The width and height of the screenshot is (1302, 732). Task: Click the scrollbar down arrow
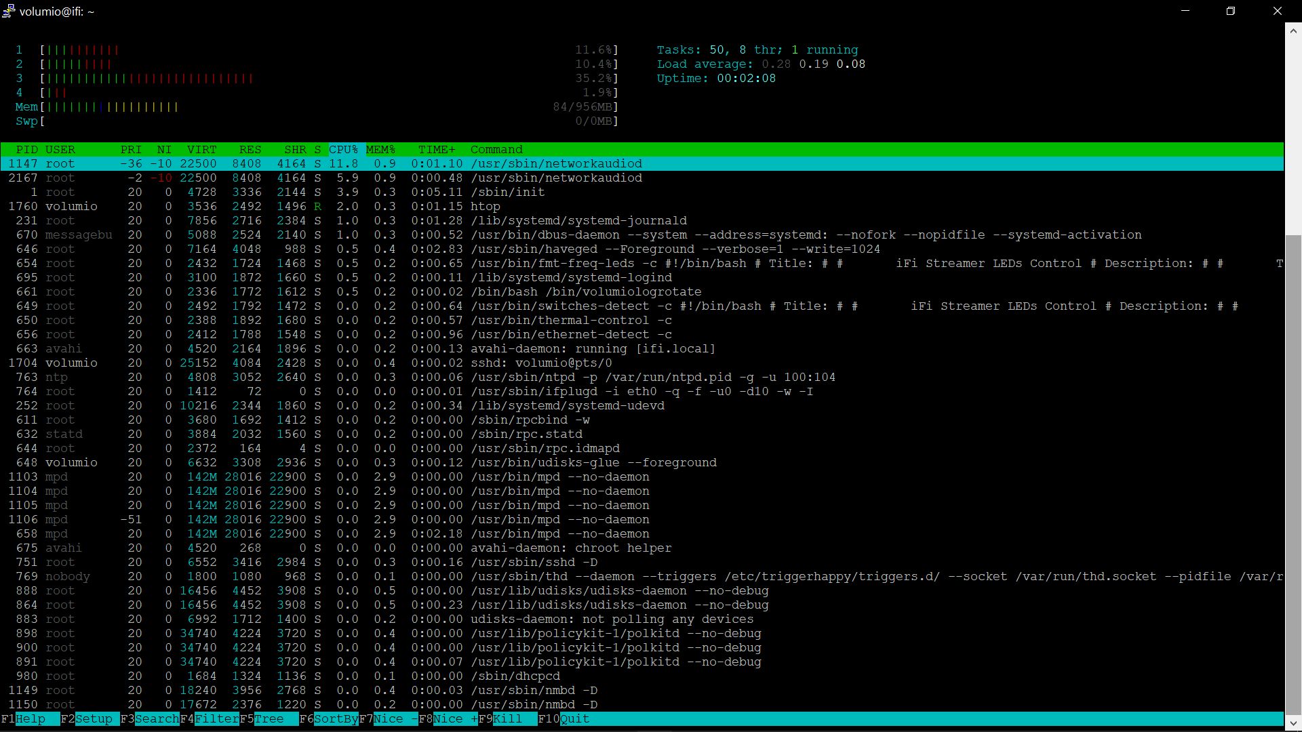click(x=1293, y=722)
